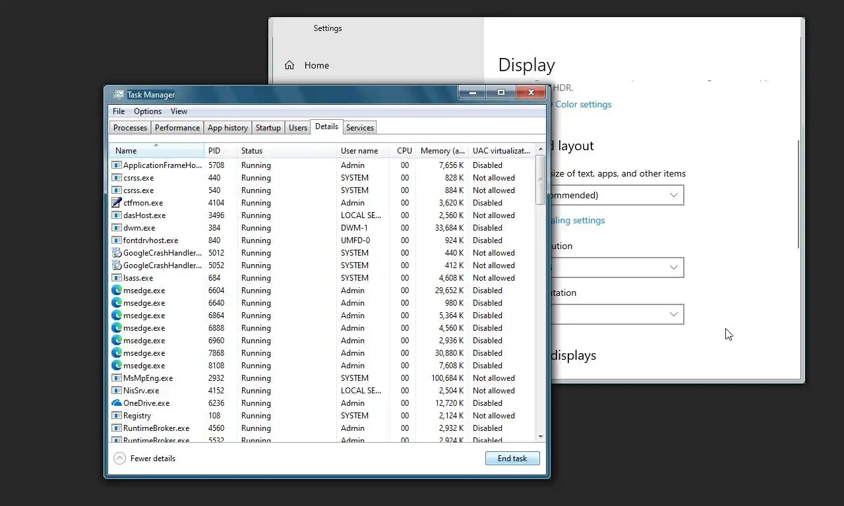Viewport: 844px width, 506px height.
Task: Open Color settings link in Settings
Action: [583, 104]
